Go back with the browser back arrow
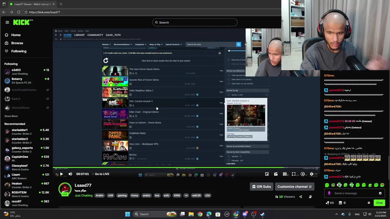The width and height of the screenshot is (390, 219). point(4,12)
